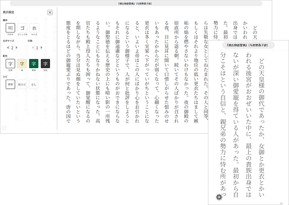Click the 行間 value field showing 1
The image size is (289, 205).
click(x=37, y=48)
